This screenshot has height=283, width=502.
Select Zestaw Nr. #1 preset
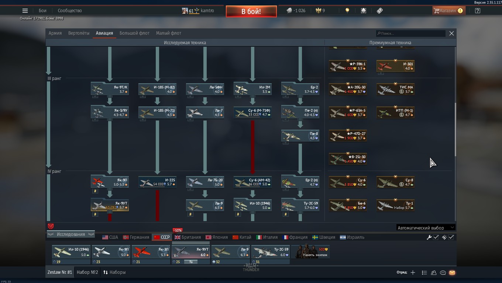point(60,272)
